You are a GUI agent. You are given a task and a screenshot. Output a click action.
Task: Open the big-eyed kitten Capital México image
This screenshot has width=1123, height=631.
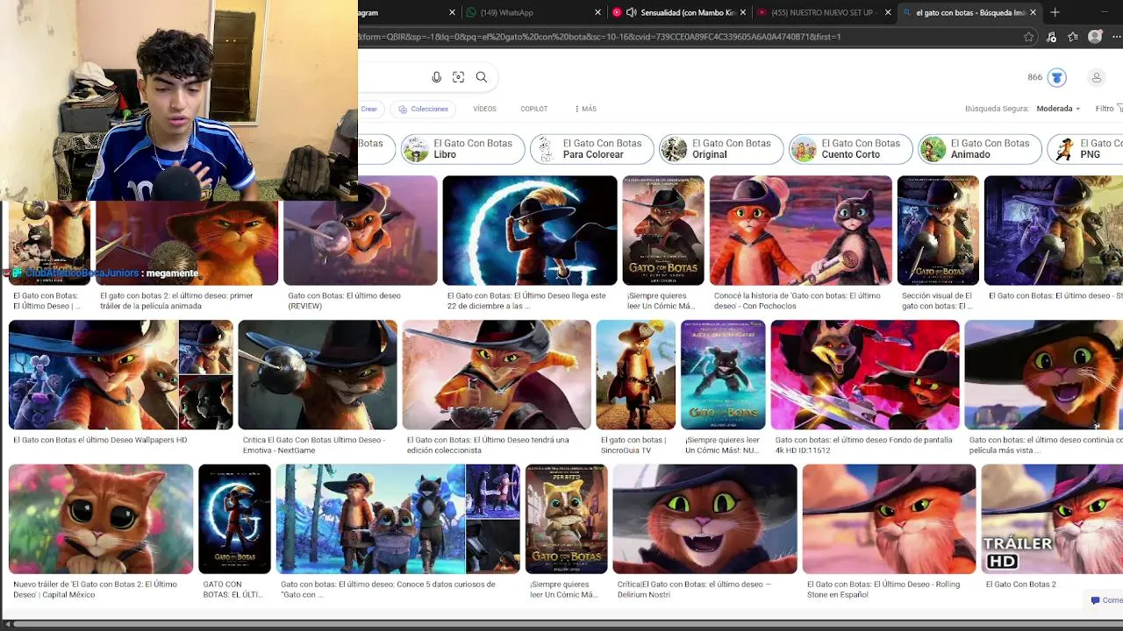pyautogui.click(x=101, y=519)
